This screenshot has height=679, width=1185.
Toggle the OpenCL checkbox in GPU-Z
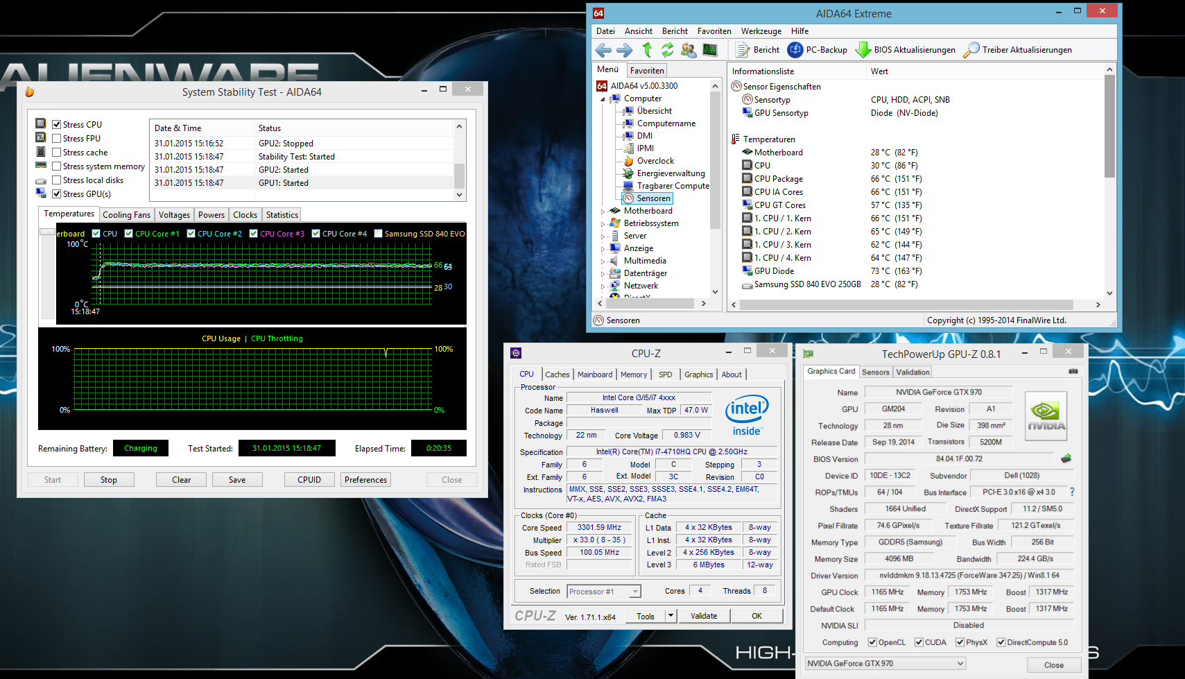pos(872,642)
